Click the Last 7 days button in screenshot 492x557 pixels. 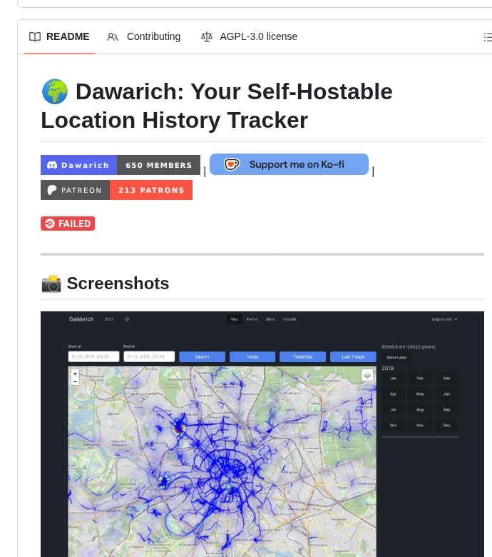click(353, 356)
